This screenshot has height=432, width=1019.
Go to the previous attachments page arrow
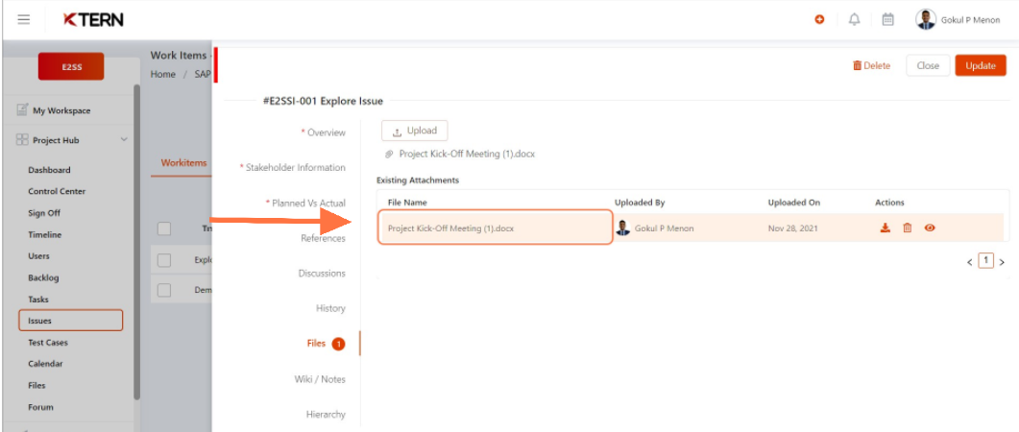click(970, 262)
